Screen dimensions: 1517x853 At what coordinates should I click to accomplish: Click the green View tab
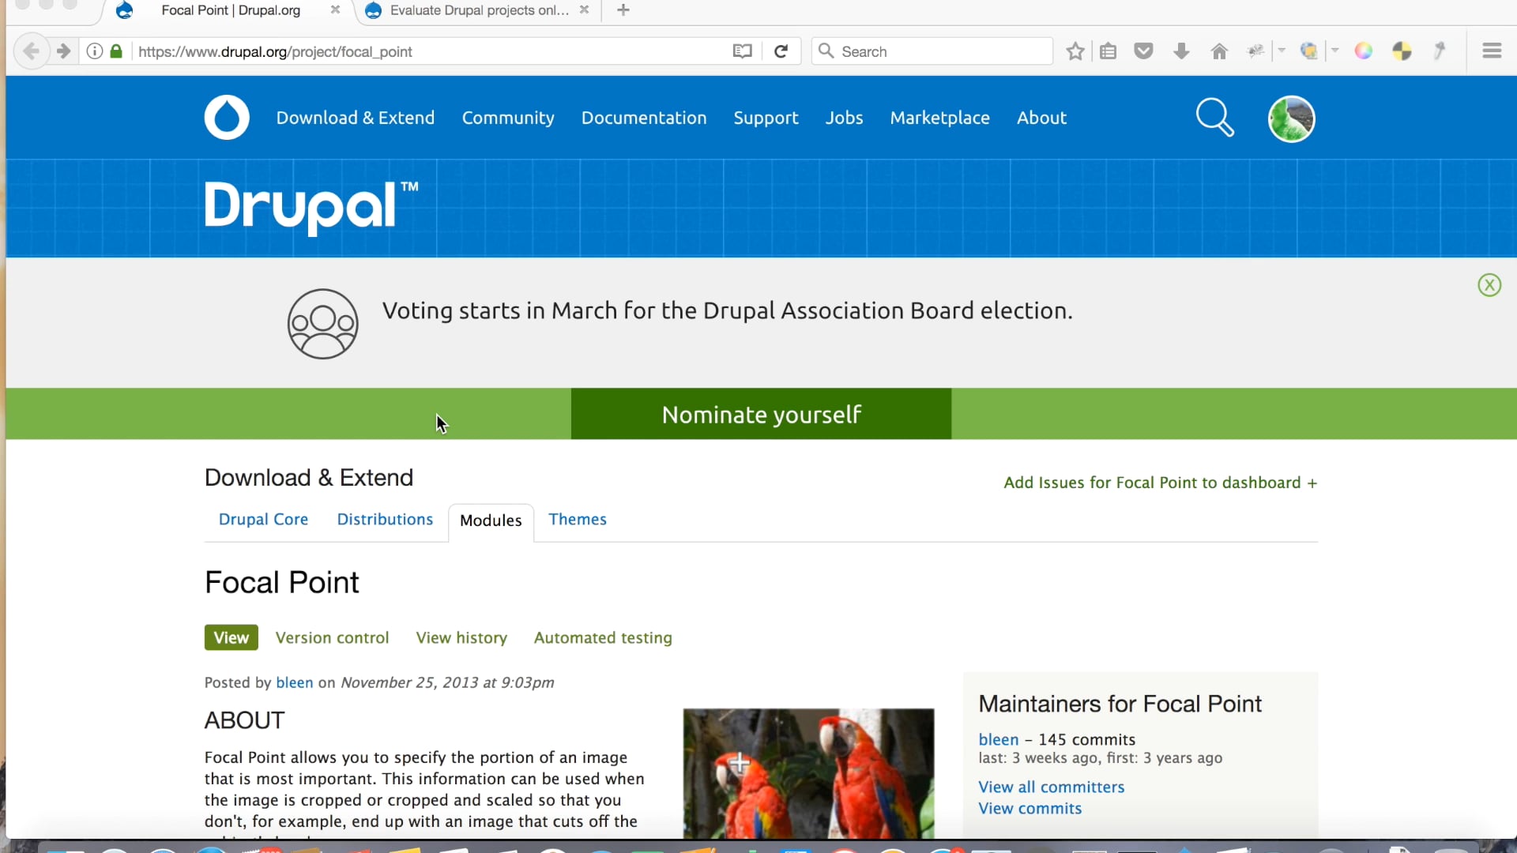tap(231, 638)
